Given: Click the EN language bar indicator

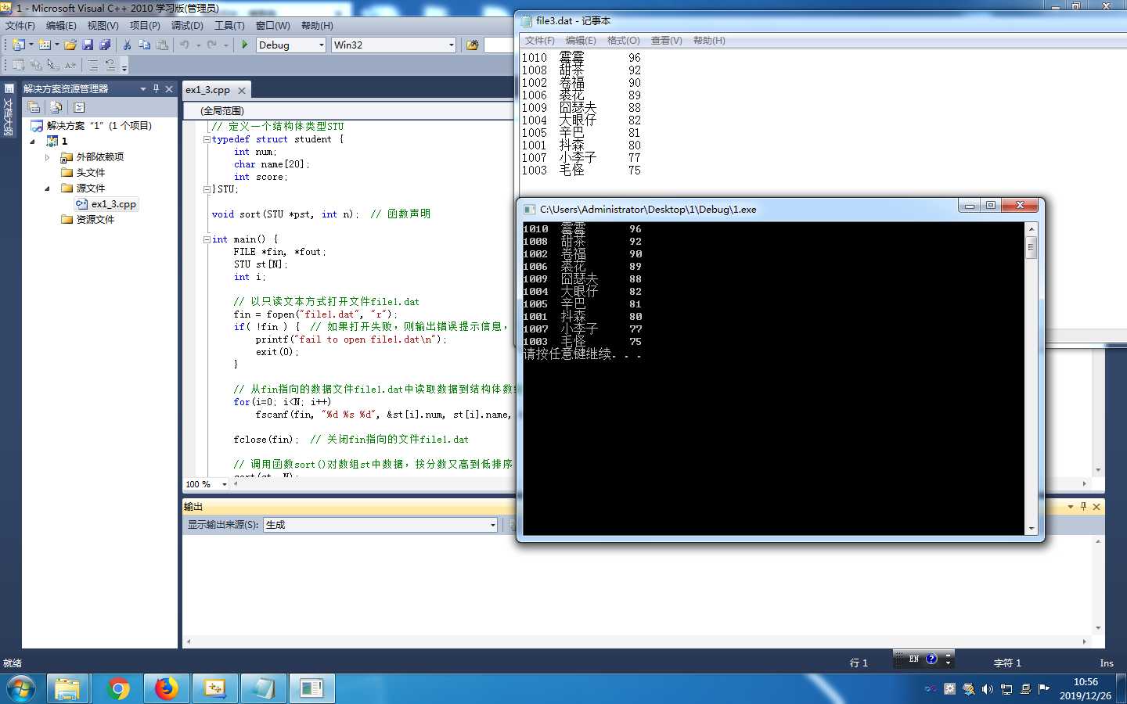Looking at the screenshot, I should (913, 659).
